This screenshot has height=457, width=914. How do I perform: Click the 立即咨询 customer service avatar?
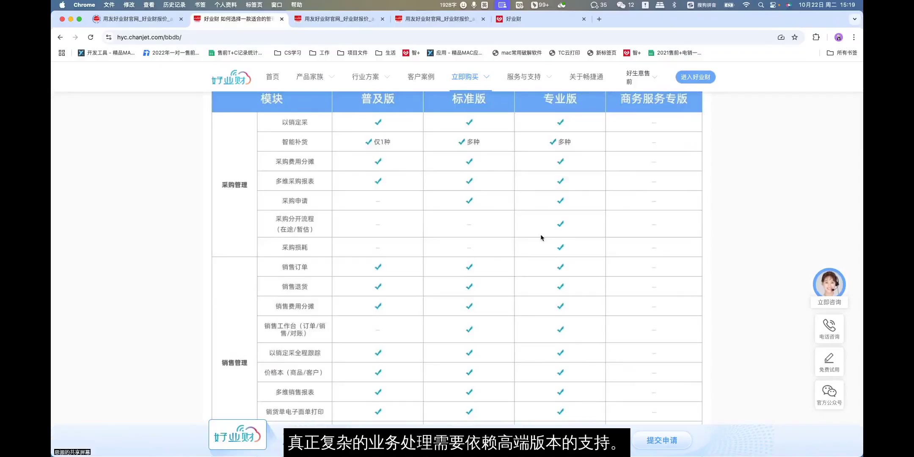tap(829, 284)
